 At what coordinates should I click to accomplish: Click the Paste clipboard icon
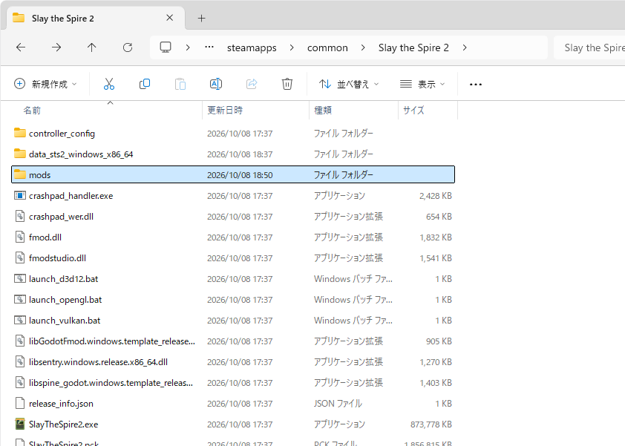180,84
